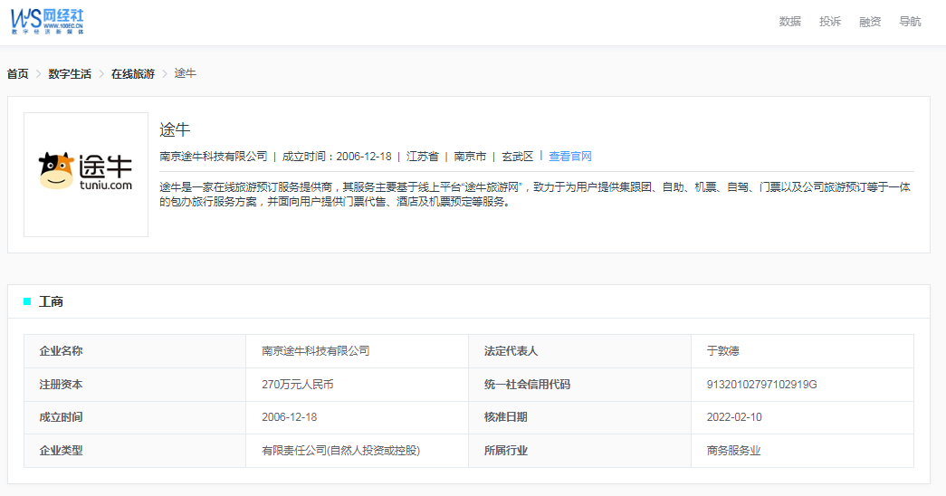Viewport: 946px width, 496px height.
Task: Select company name 南京途牛科技有限公司 in table
Action: (x=316, y=351)
